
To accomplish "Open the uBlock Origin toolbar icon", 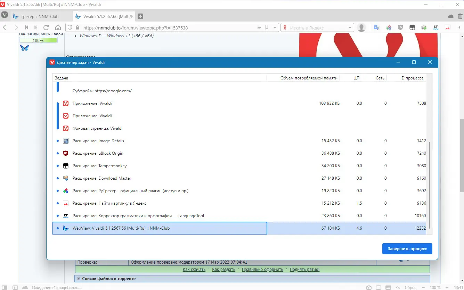I will (400, 27).
